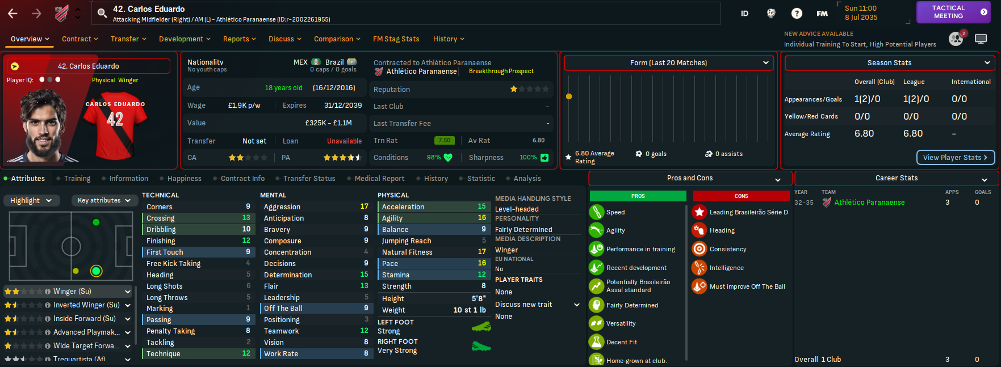The height and width of the screenshot is (367, 1001).
Task: Open the FM Stag Stats tab
Action: click(396, 39)
